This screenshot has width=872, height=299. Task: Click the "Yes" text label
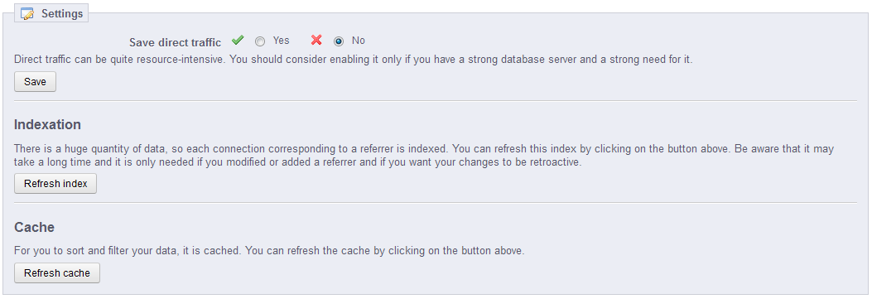[x=281, y=41]
